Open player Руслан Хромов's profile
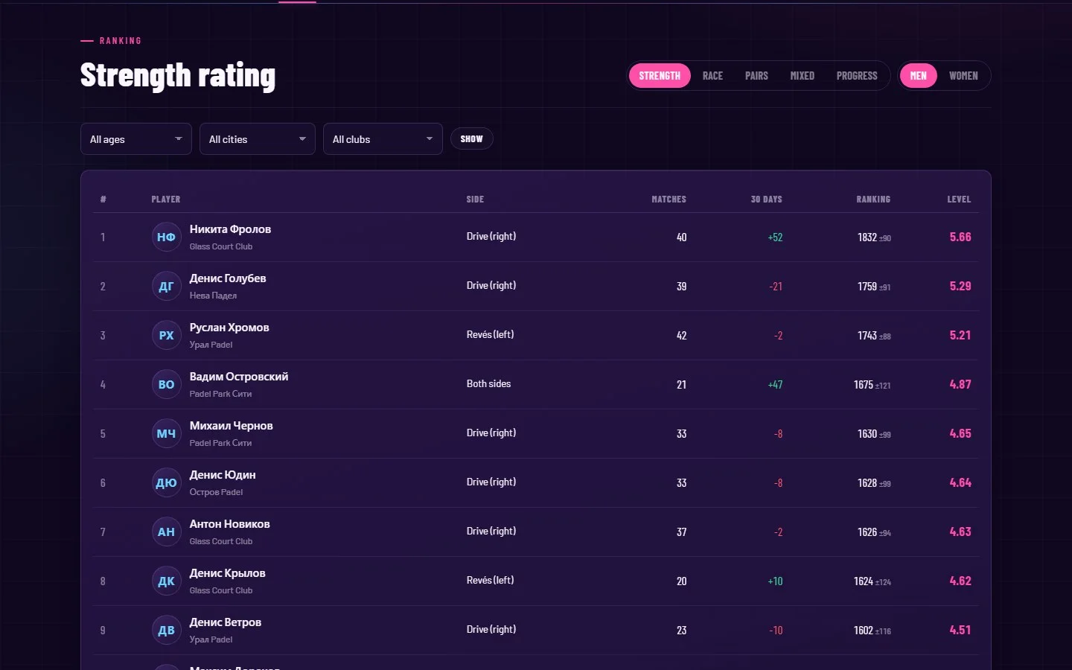 click(229, 328)
